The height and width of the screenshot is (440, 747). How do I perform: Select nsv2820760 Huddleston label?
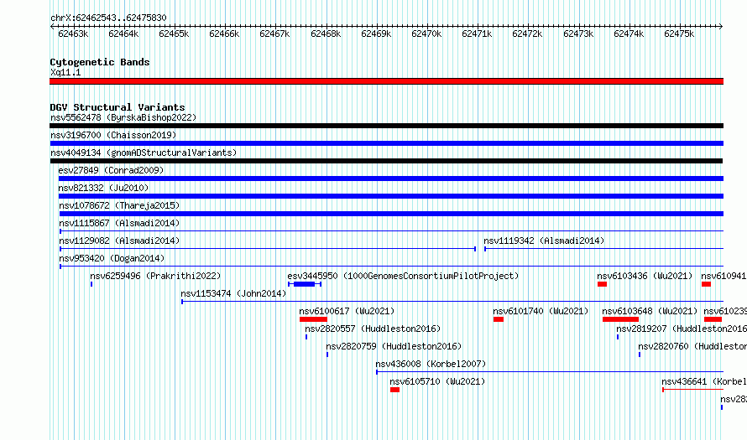(x=692, y=346)
